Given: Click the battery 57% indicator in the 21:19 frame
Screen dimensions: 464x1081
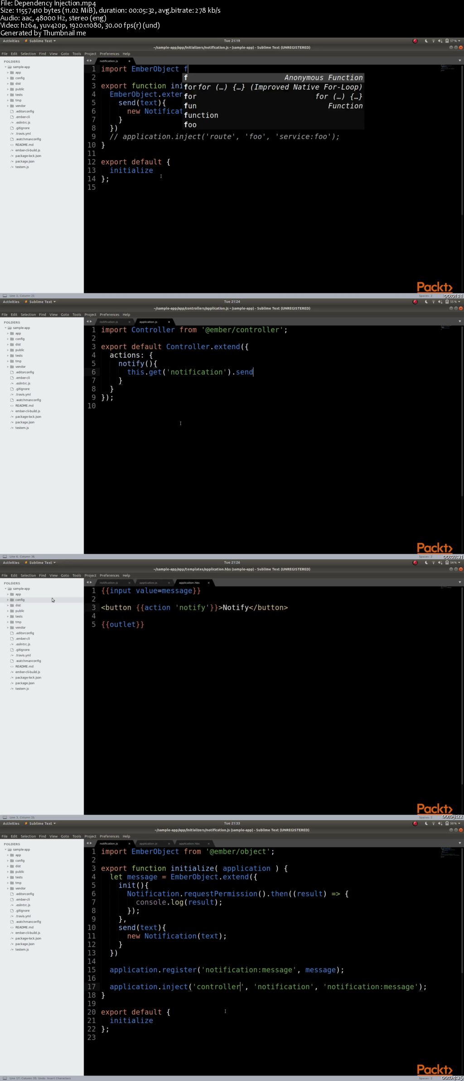Looking at the screenshot, I should click(452, 41).
